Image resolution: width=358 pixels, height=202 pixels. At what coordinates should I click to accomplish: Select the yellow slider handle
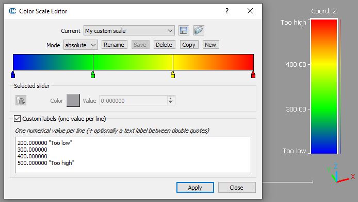(x=173, y=75)
